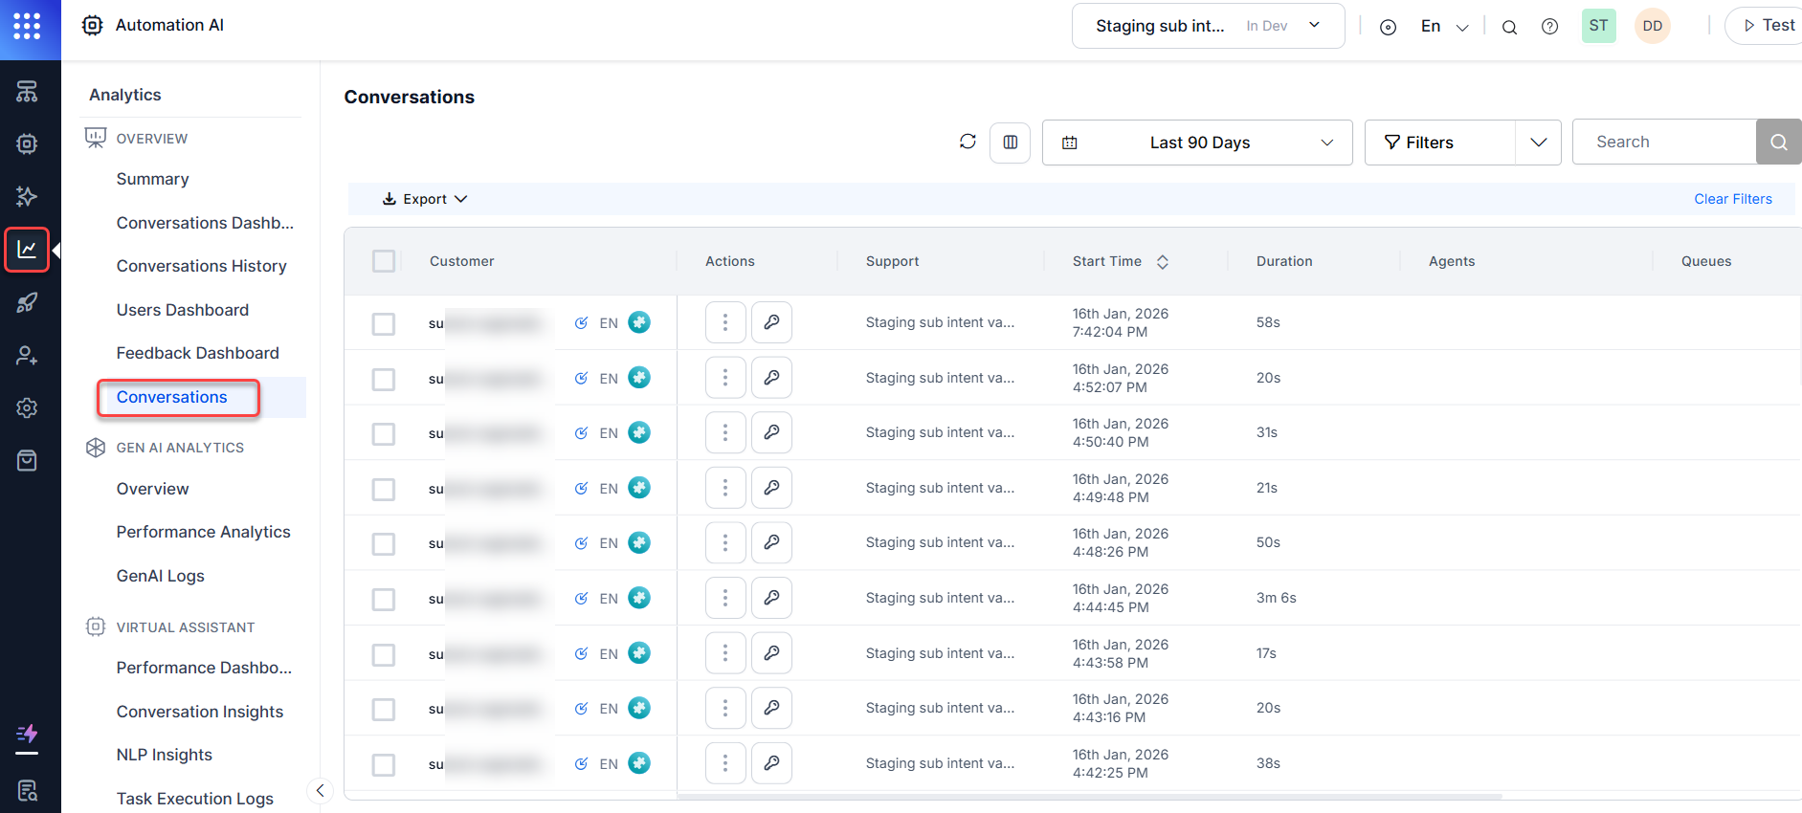The height and width of the screenshot is (813, 1802).
Task: Click the Clear Filters link
Action: [x=1732, y=199]
